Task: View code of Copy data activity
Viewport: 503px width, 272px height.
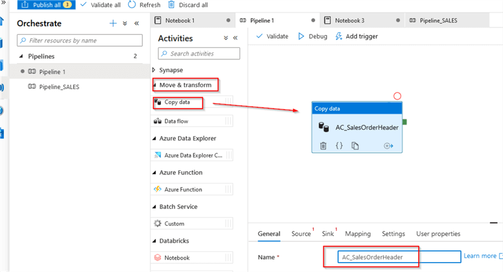Action: (x=339, y=145)
